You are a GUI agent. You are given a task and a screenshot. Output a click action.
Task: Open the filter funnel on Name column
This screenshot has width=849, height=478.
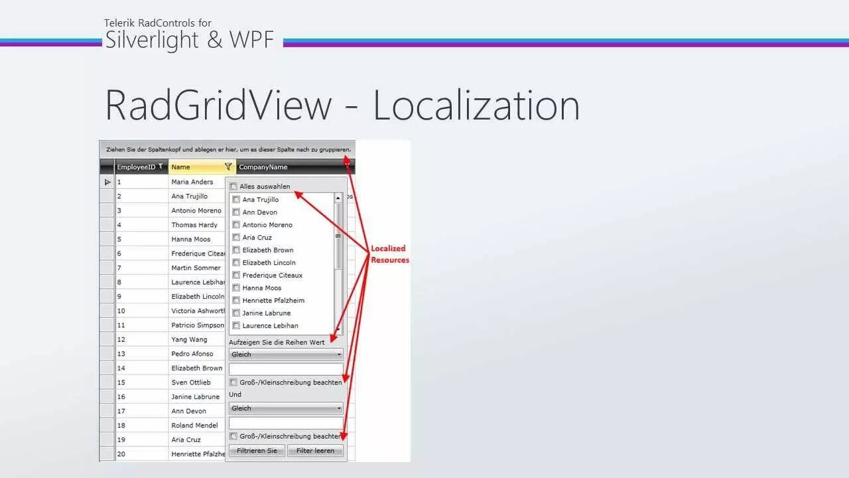pos(228,167)
